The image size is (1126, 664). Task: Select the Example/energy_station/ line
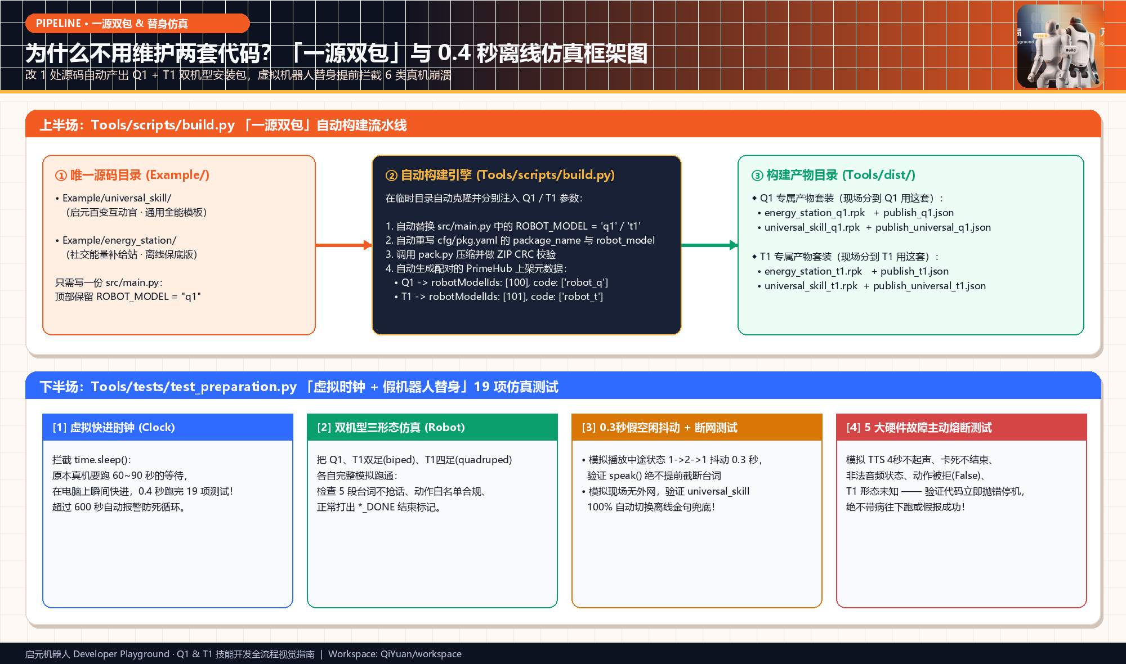115,240
